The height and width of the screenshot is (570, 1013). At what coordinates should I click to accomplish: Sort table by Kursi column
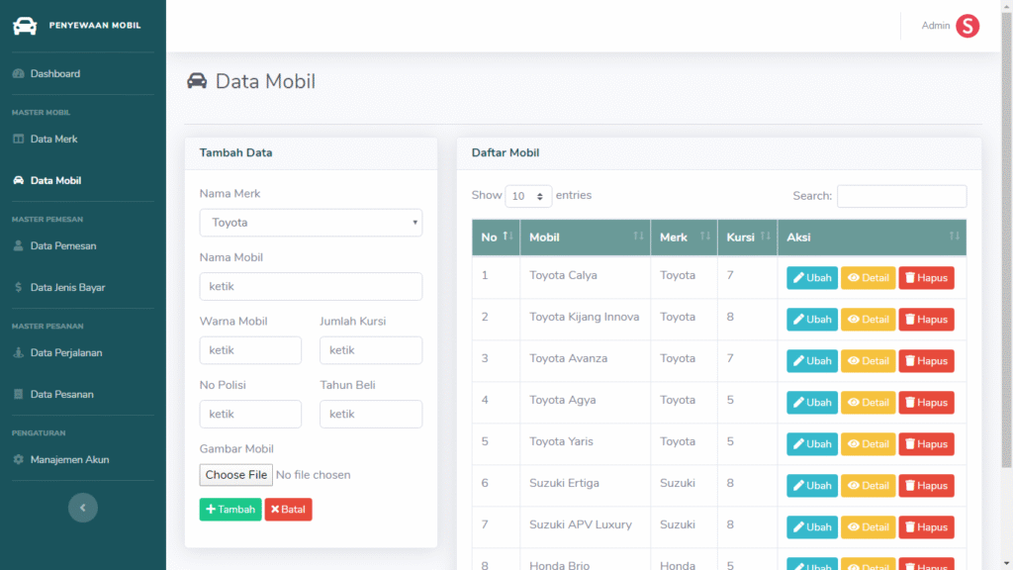click(x=748, y=237)
